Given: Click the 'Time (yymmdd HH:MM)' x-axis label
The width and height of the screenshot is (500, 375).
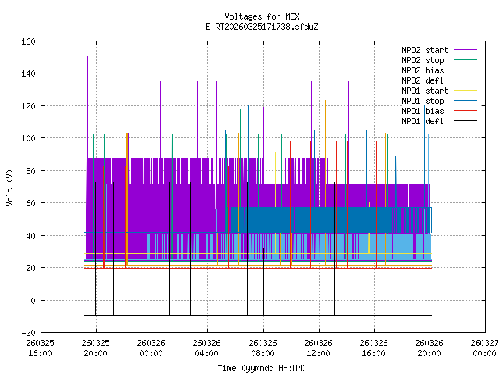Looking at the screenshot, I should pos(262,367).
